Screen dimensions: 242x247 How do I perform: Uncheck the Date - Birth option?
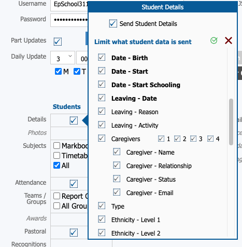coord(102,57)
